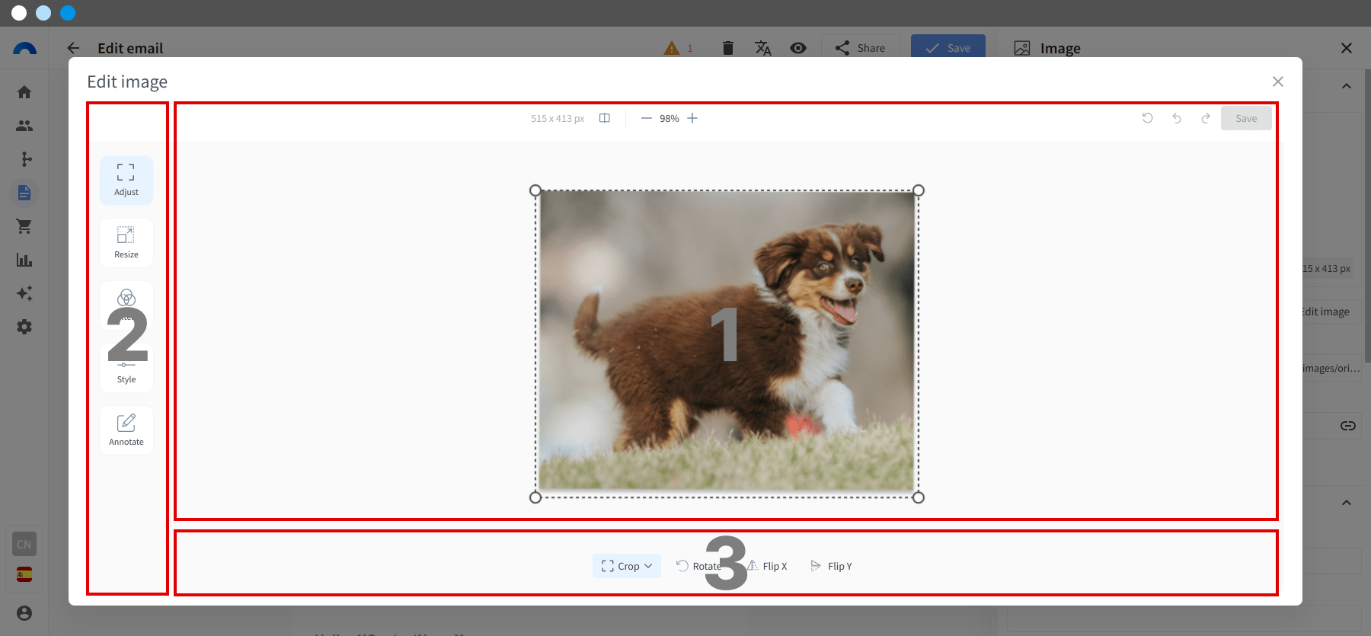
Task: Open the Resize tool
Action: [x=126, y=243]
